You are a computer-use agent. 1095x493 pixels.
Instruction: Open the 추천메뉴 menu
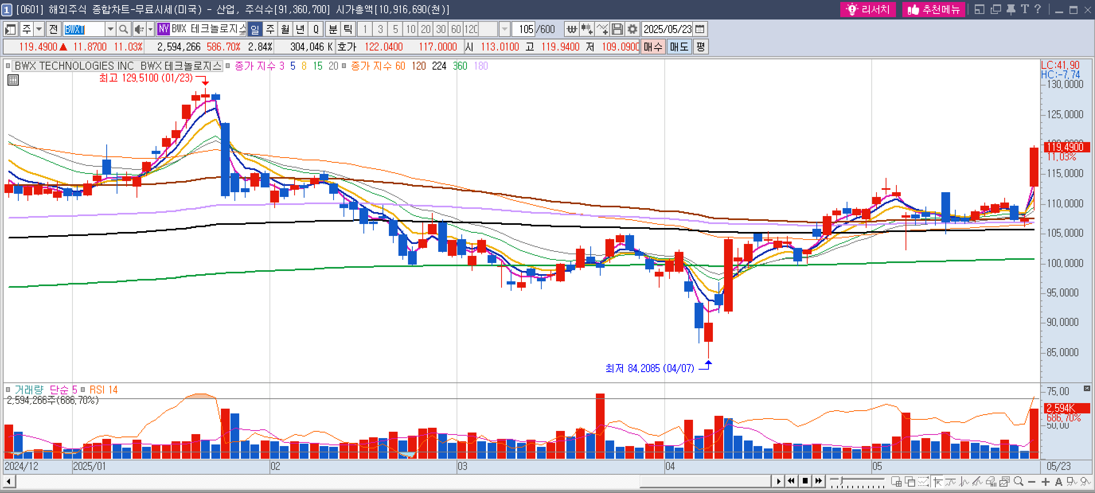[933, 9]
